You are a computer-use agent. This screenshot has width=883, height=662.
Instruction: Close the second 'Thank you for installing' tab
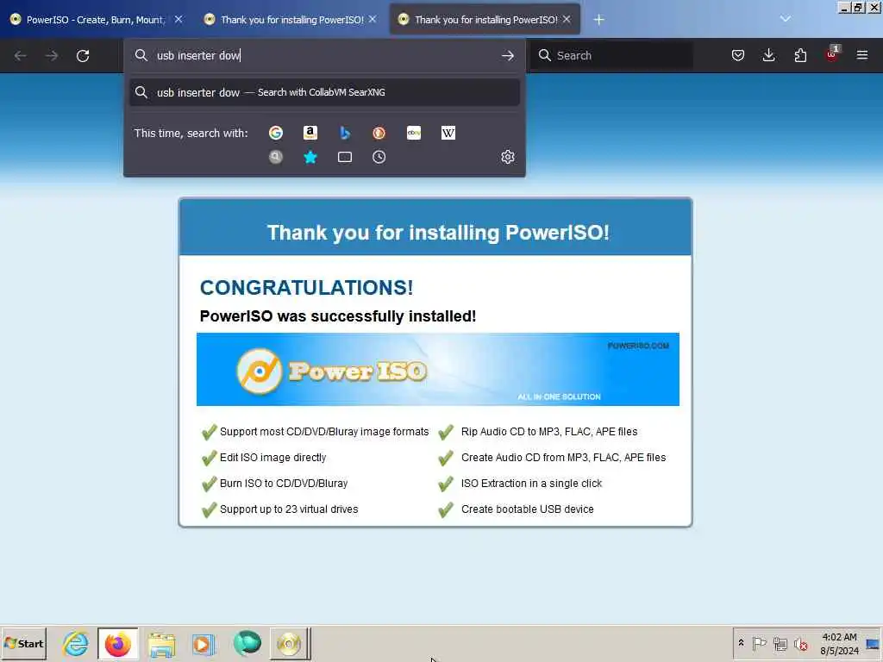tap(373, 19)
